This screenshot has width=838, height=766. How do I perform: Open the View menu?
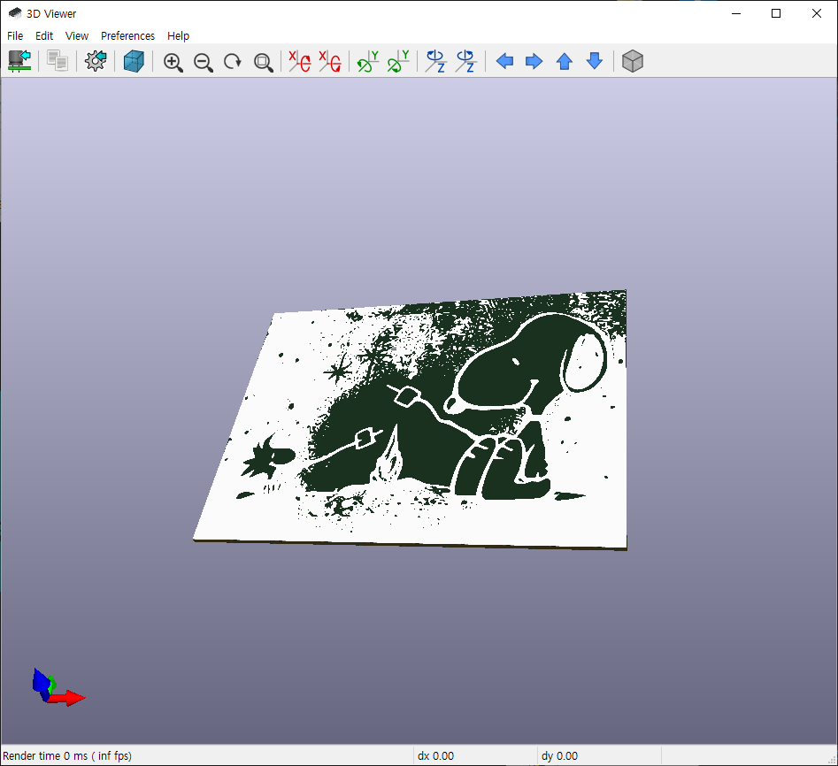tap(77, 35)
